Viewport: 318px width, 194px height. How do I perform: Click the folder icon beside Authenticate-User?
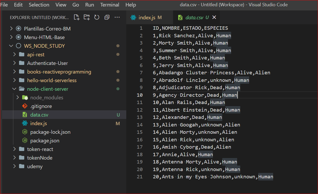point(22,63)
